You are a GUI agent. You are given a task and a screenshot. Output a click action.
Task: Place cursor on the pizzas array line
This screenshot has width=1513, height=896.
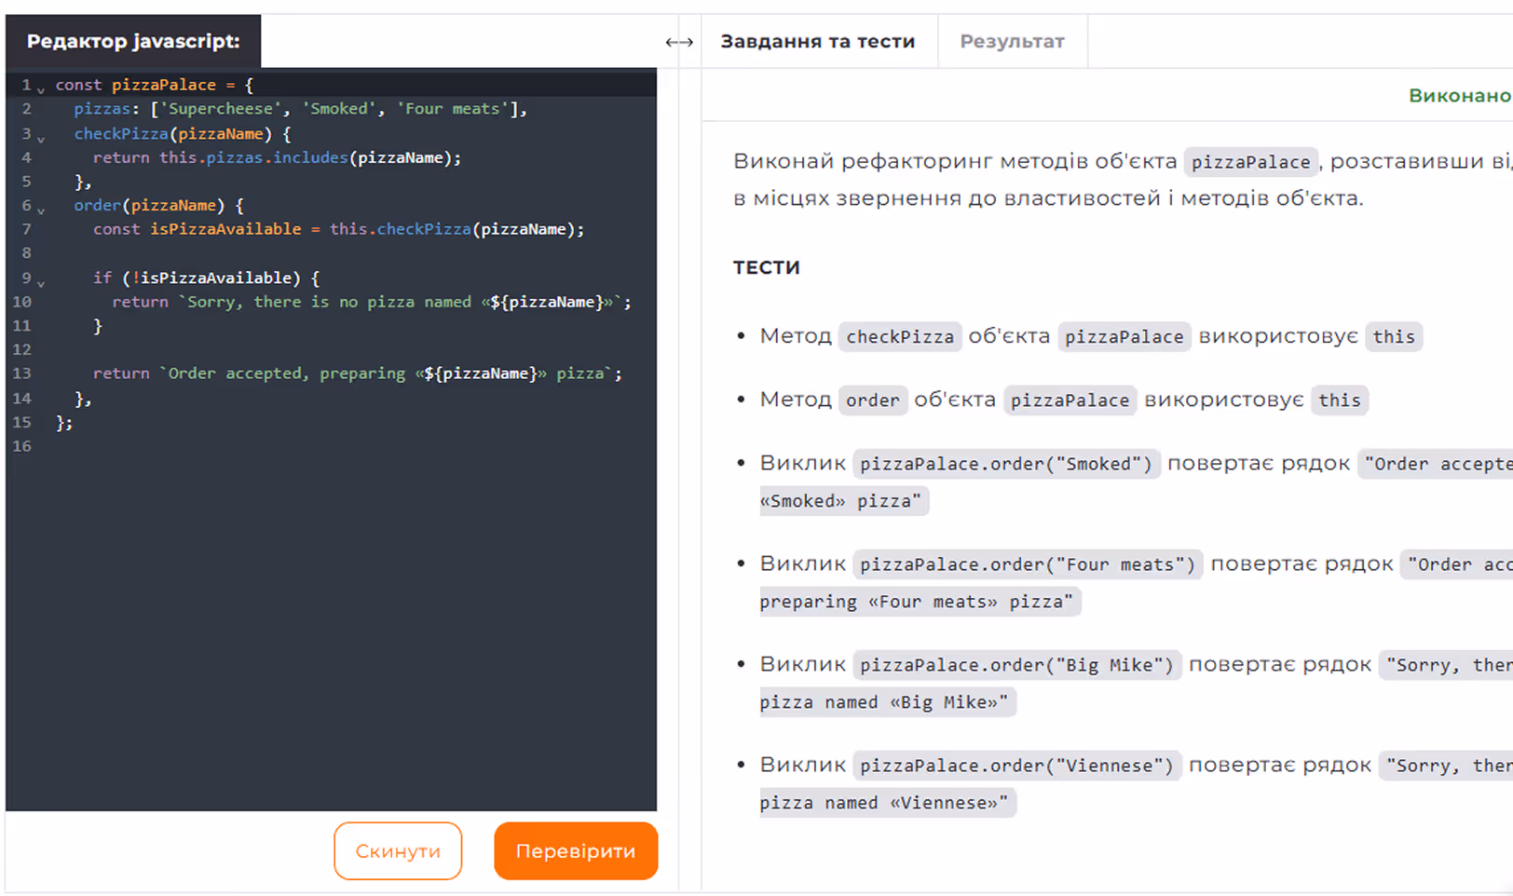coord(301,109)
